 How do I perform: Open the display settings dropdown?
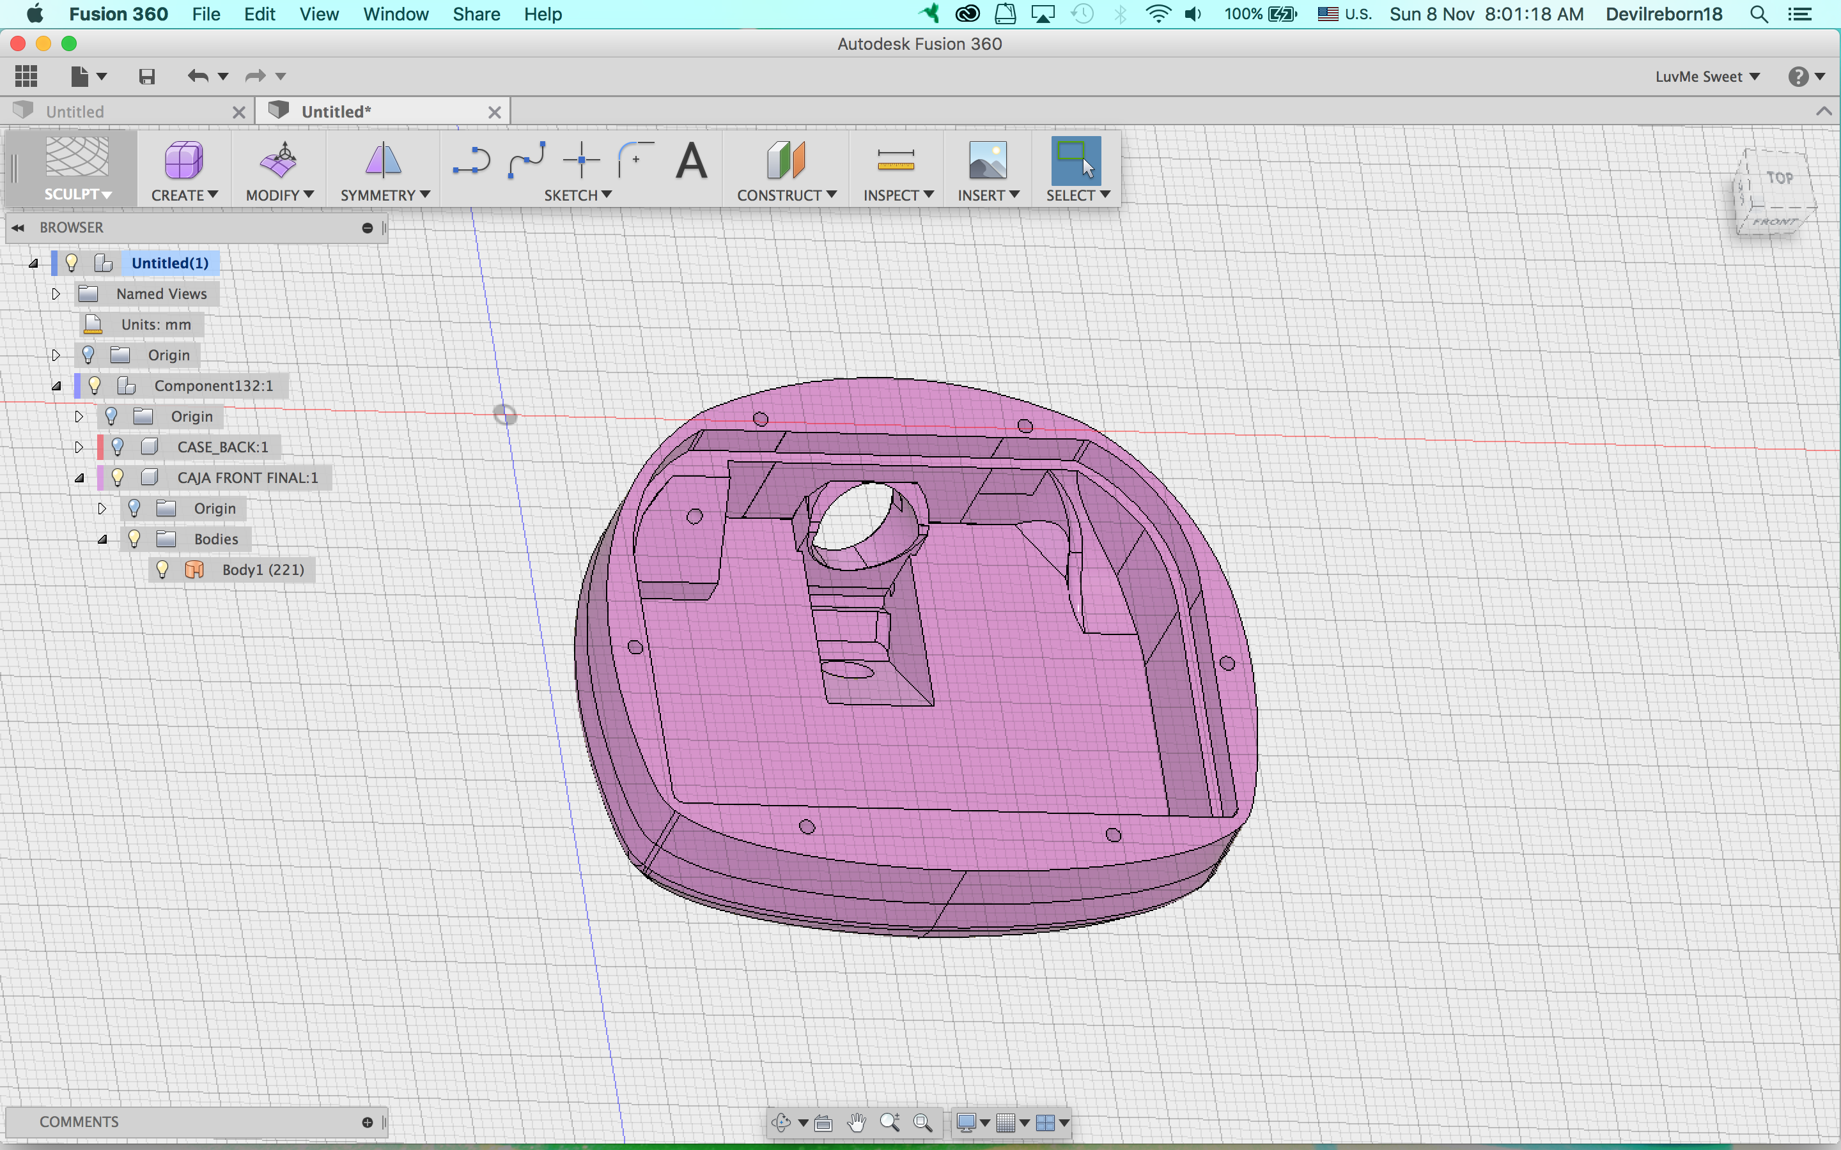coord(972,1123)
